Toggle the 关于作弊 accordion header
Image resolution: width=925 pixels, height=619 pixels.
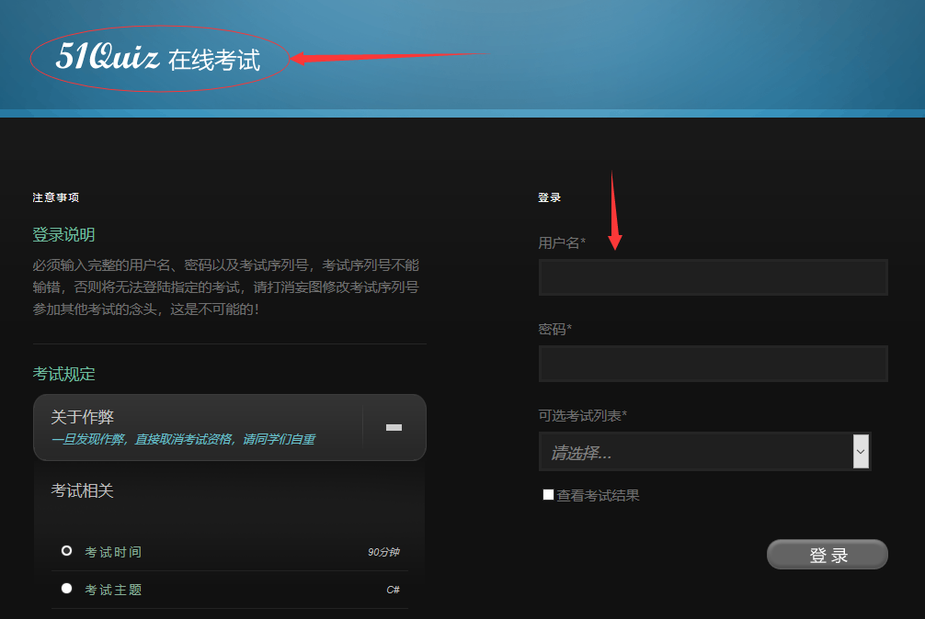coord(198,427)
